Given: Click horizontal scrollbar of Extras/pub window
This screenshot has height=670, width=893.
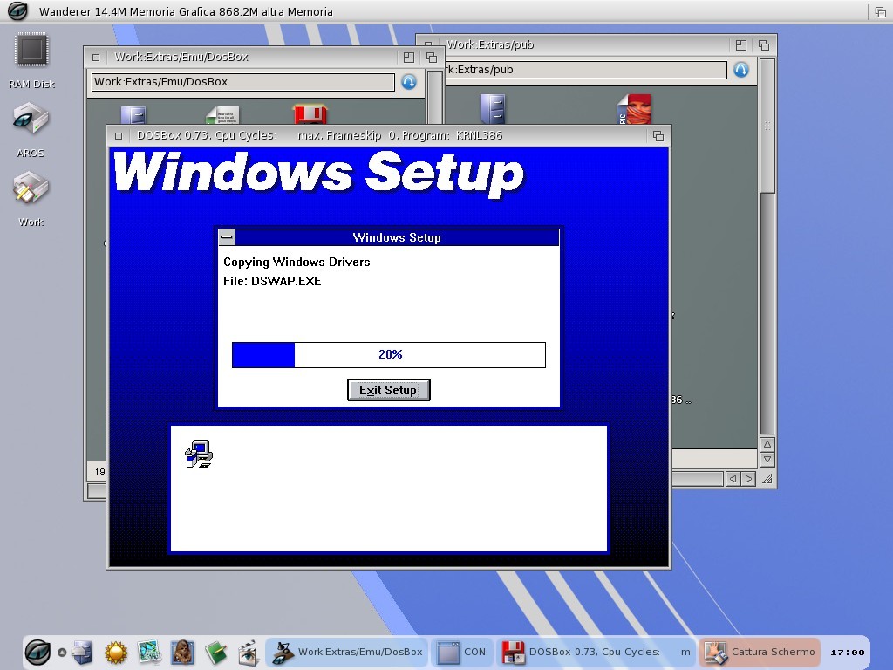Looking at the screenshot, I should tap(698, 479).
